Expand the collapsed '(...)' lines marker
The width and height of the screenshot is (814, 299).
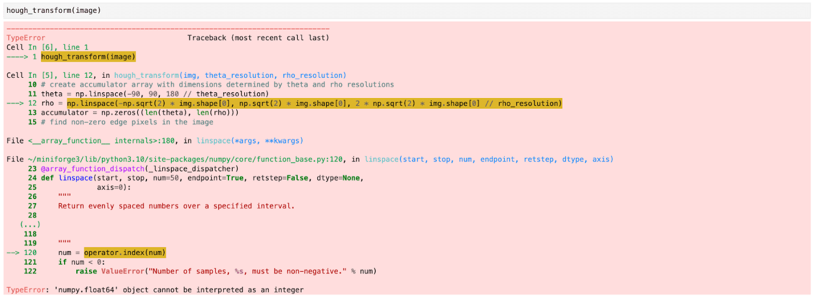click(x=30, y=224)
